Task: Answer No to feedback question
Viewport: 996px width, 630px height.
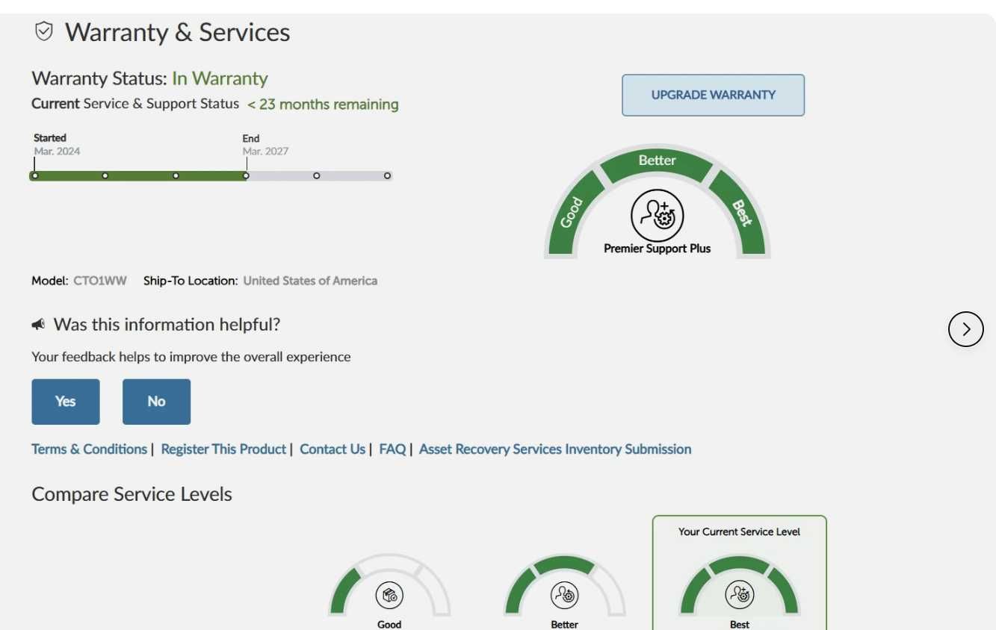Action: 156,402
